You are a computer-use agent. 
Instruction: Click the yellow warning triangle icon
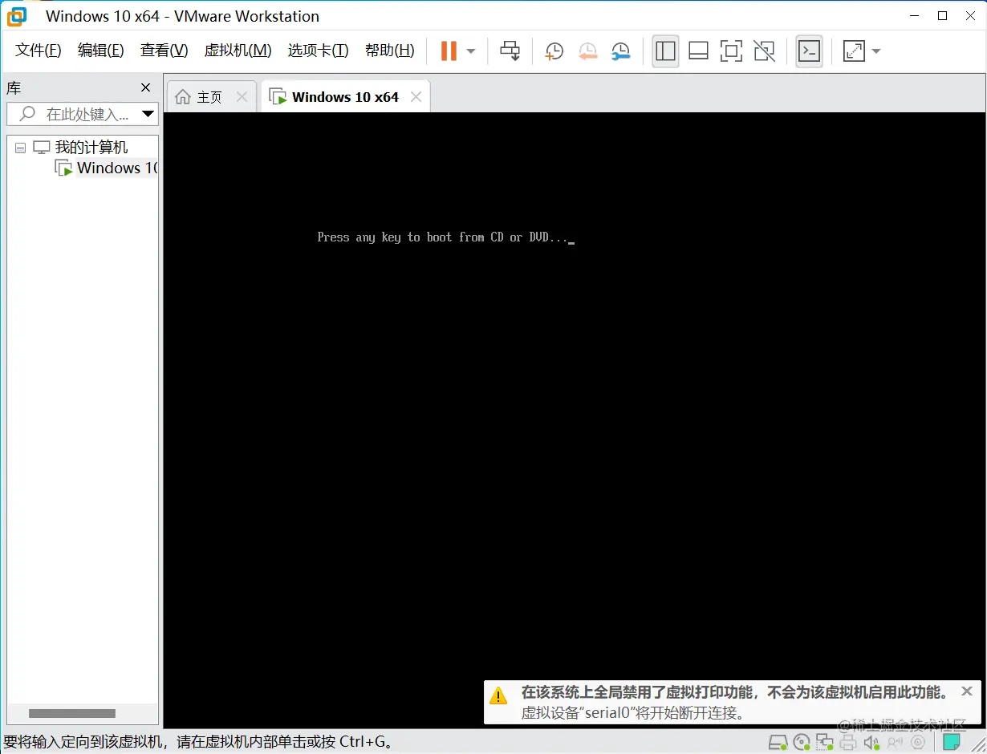click(499, 695)
